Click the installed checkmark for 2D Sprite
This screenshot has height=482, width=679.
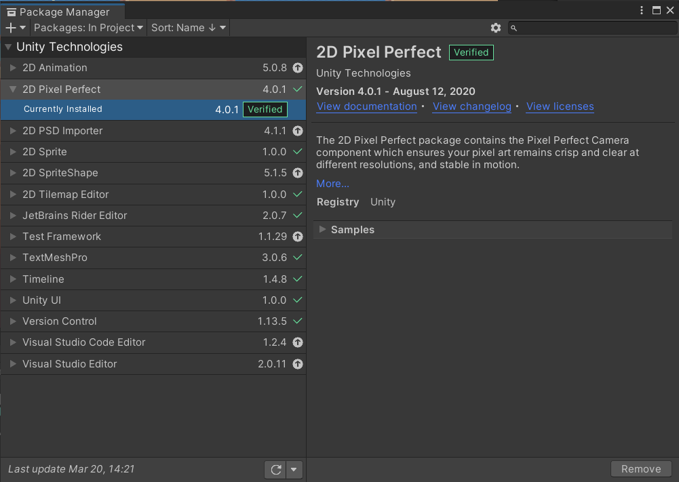tap(298, 151)
